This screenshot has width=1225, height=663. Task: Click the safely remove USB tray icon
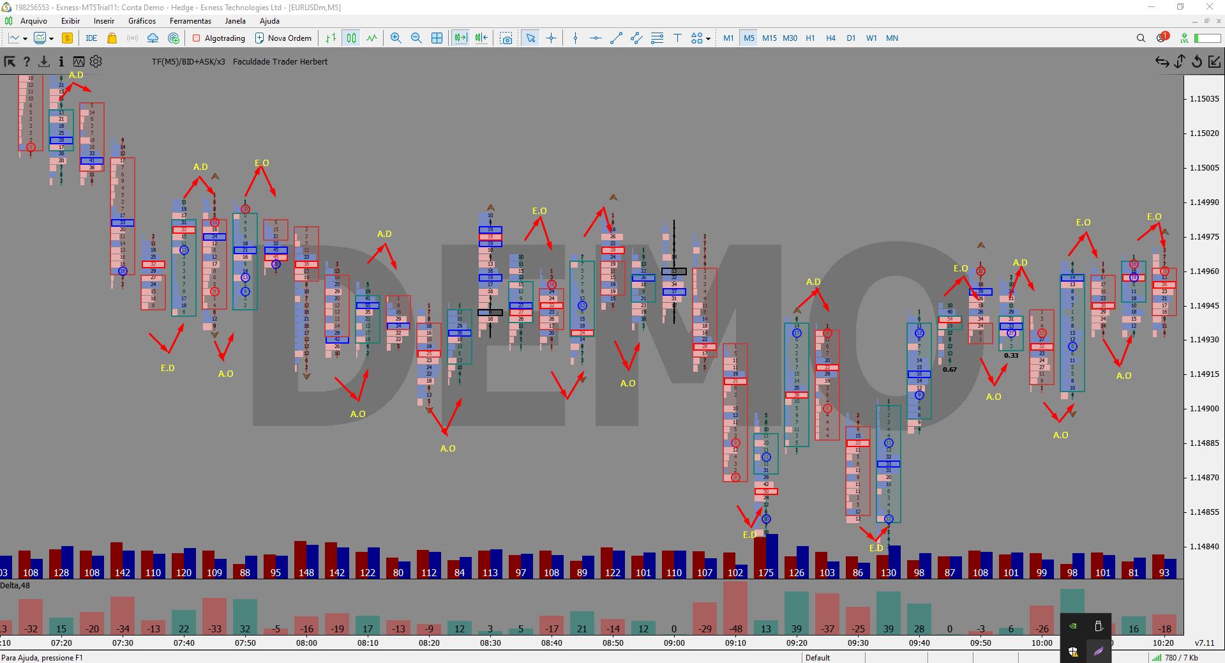[x=1099, y=627]
